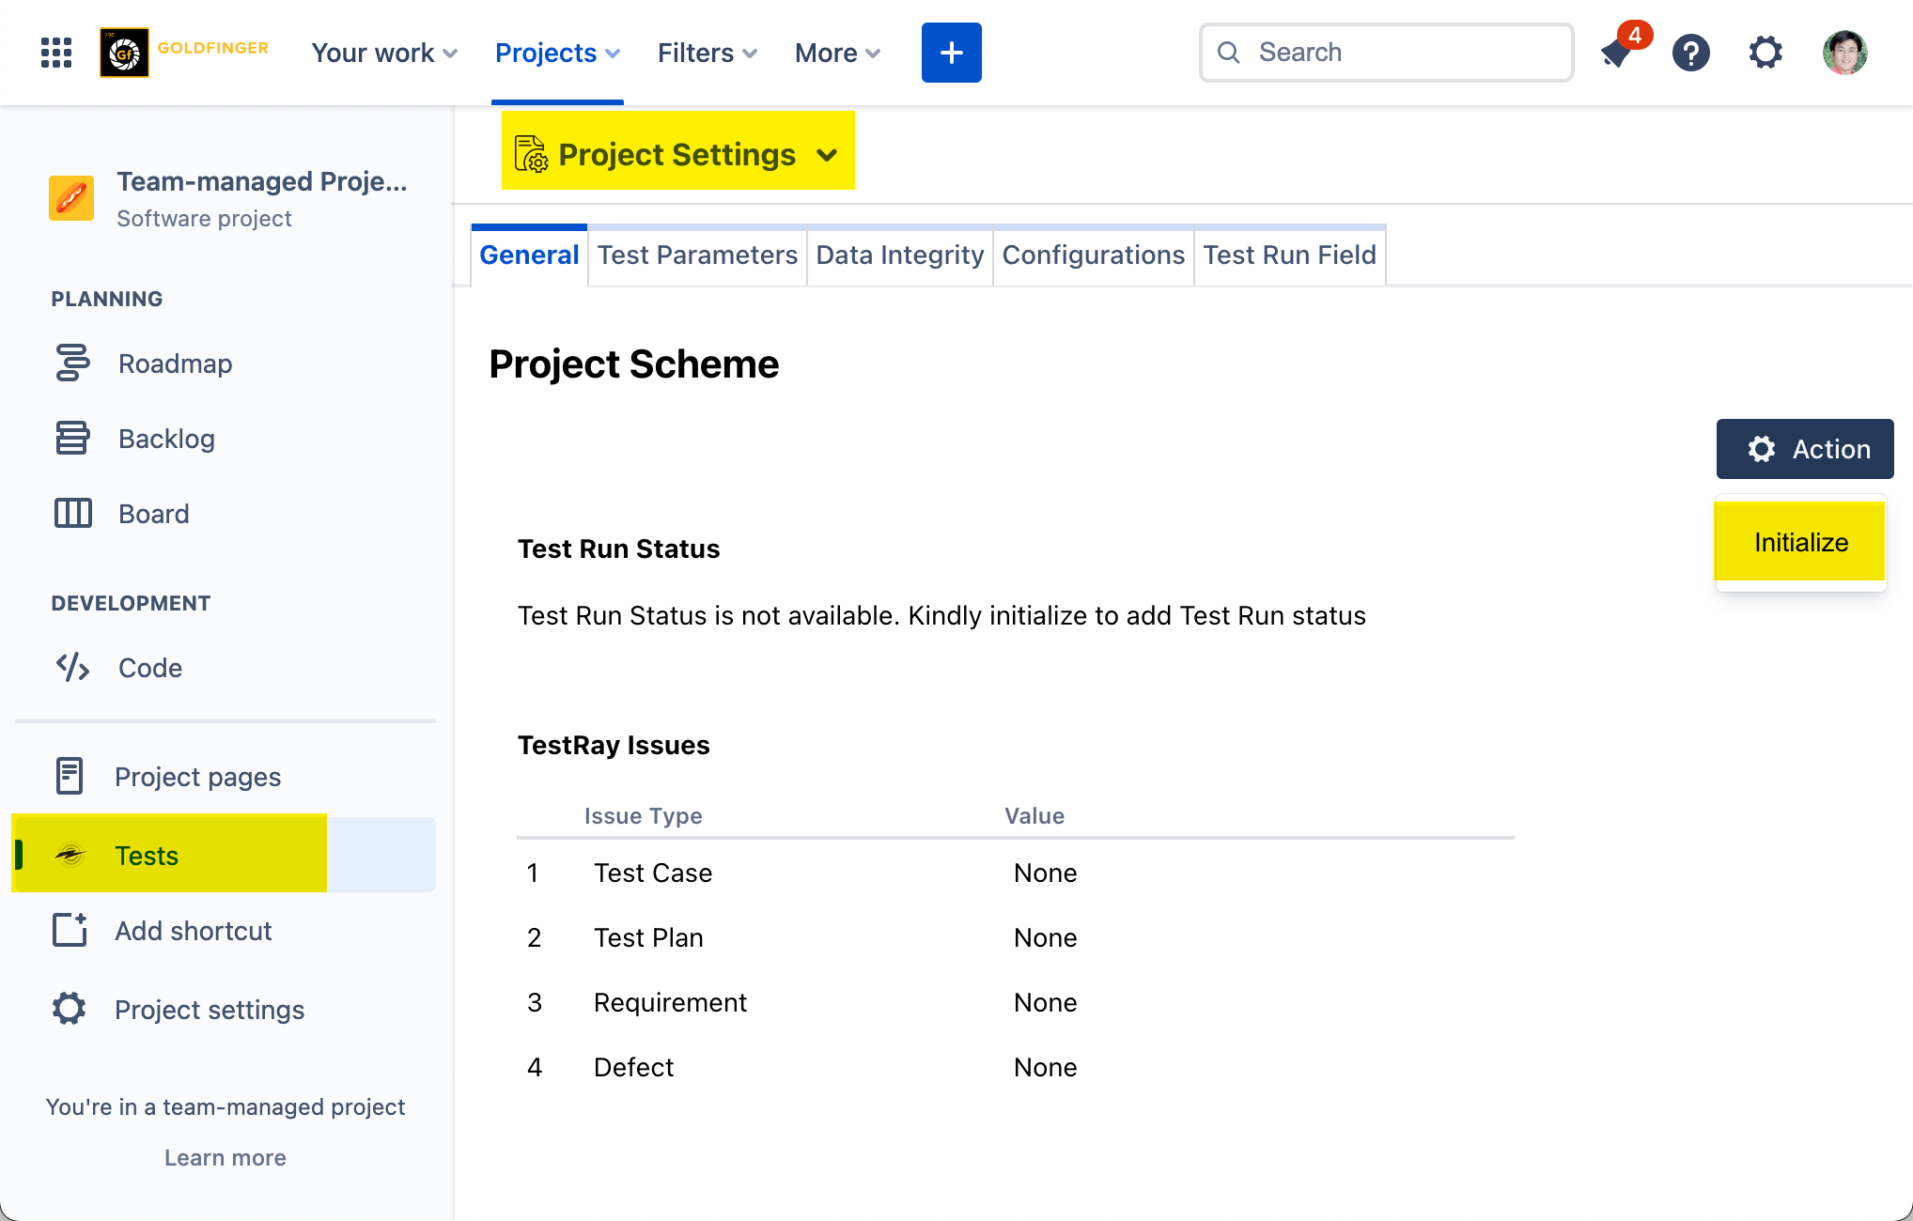The width and height of the screenshot is (1913, 1221).
Task: Click the user profile avatar
Action: click(1844, 53)
